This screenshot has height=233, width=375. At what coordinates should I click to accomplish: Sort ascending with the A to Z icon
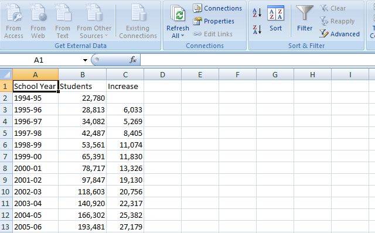257,12
